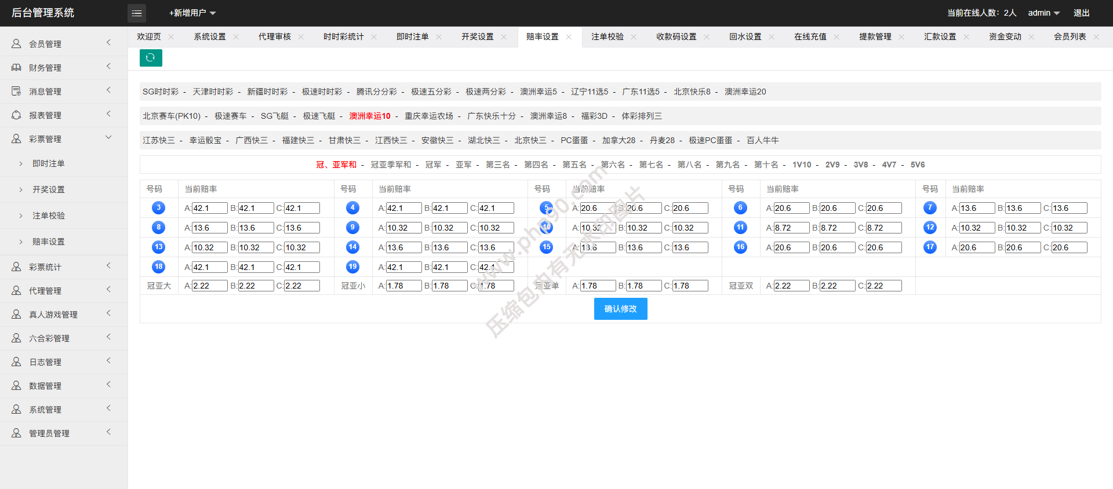The height and width of the screenshot is (489, 1113).
Task: Collapse the 彩票管理 sidebar section
Action: pos(108,138)
